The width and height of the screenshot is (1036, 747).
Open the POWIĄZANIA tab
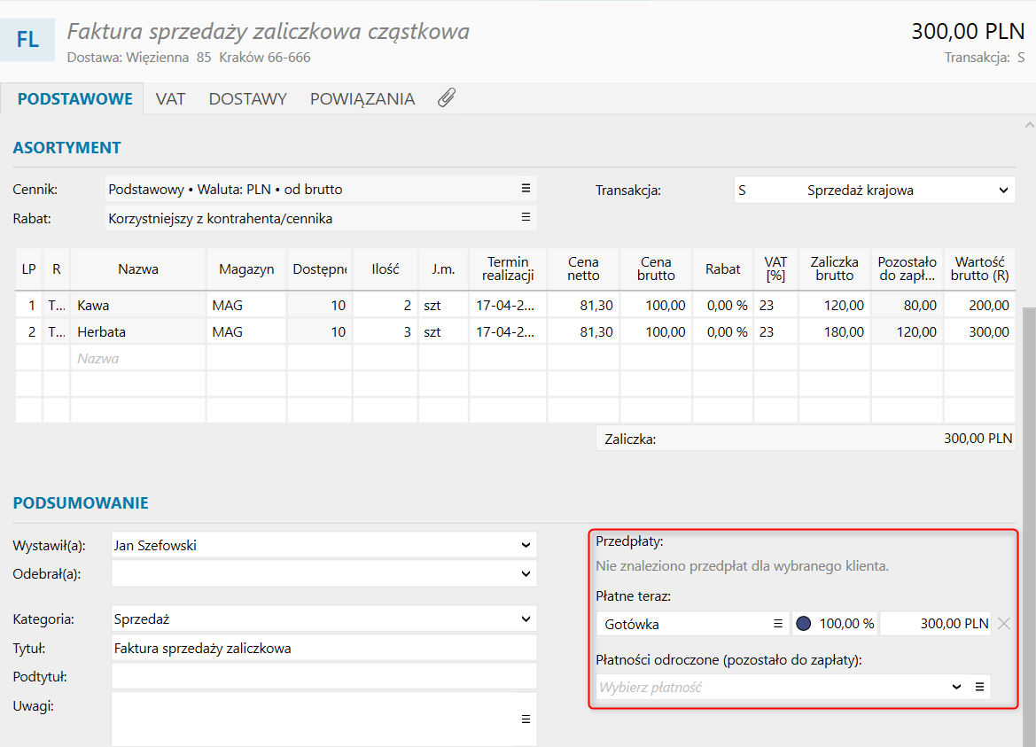coord(362,98)
